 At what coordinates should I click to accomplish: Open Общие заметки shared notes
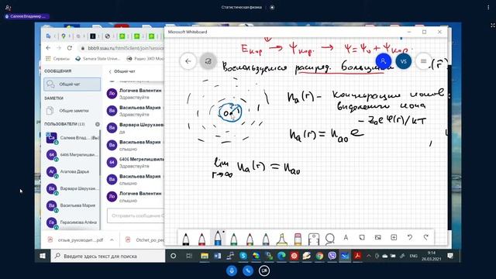72,111
